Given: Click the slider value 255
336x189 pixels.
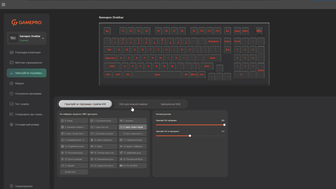Looking at the screenshot, I should coord(223,121).
